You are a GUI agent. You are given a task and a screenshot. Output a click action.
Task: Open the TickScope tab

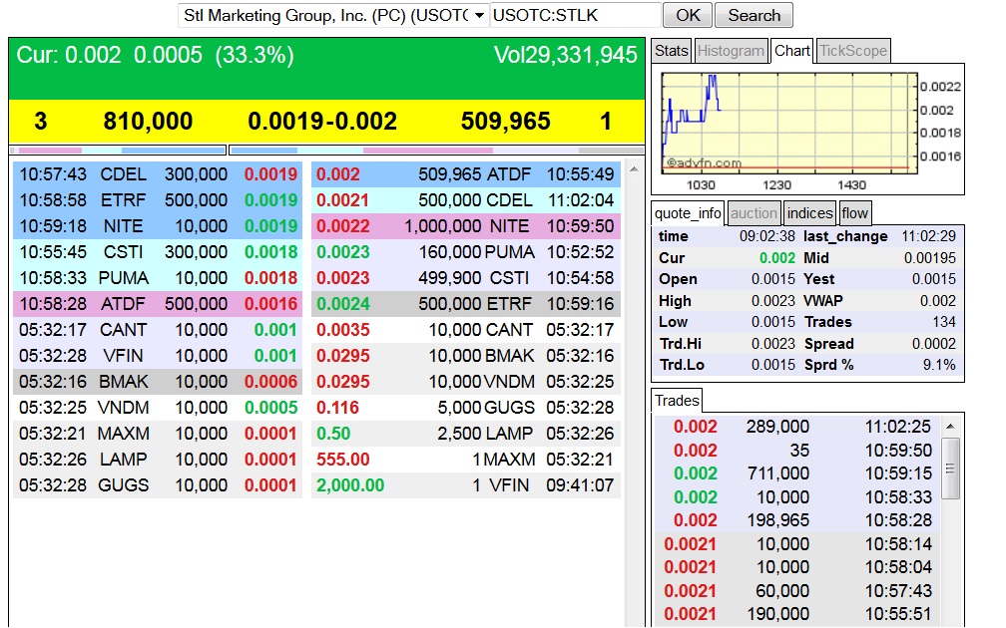(x=853, y=51)
